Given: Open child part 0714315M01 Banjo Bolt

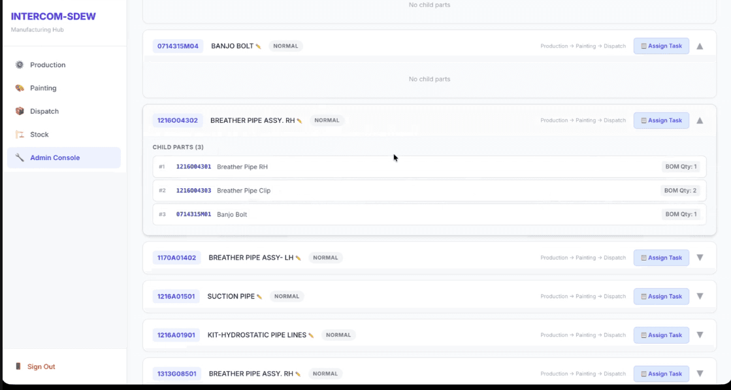Looking at the screenshot, I should pyautogui.click(x=429, y=214).
